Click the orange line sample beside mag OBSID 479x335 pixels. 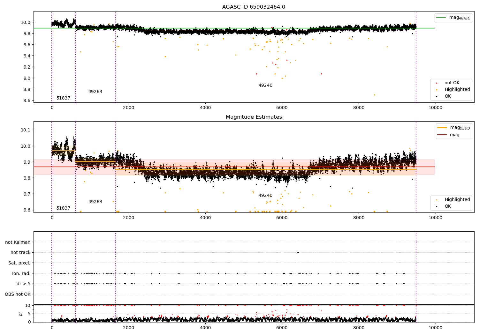442,127
